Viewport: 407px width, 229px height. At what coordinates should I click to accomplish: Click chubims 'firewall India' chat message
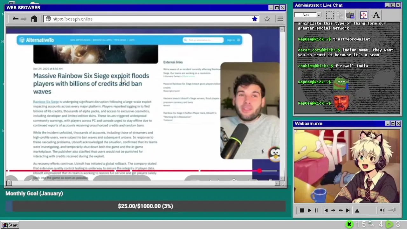point(333,66)
